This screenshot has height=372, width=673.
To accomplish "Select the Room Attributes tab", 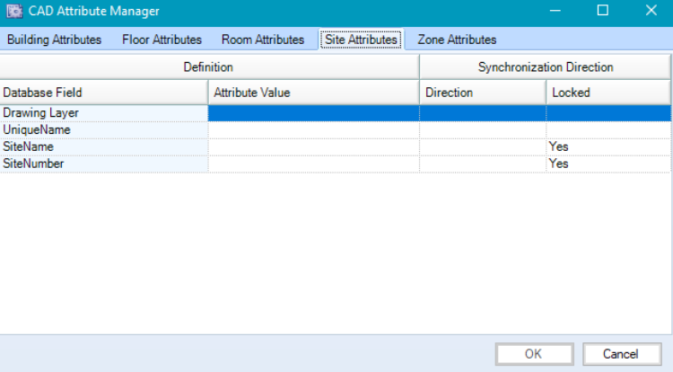I will 263,40.
